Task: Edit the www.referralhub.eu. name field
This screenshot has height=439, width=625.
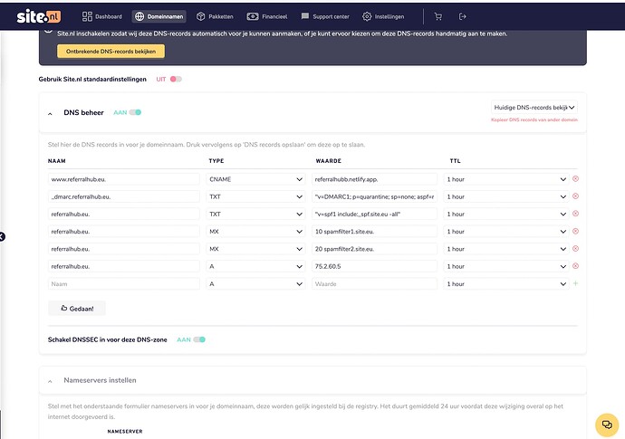Action: click(123, 179)
